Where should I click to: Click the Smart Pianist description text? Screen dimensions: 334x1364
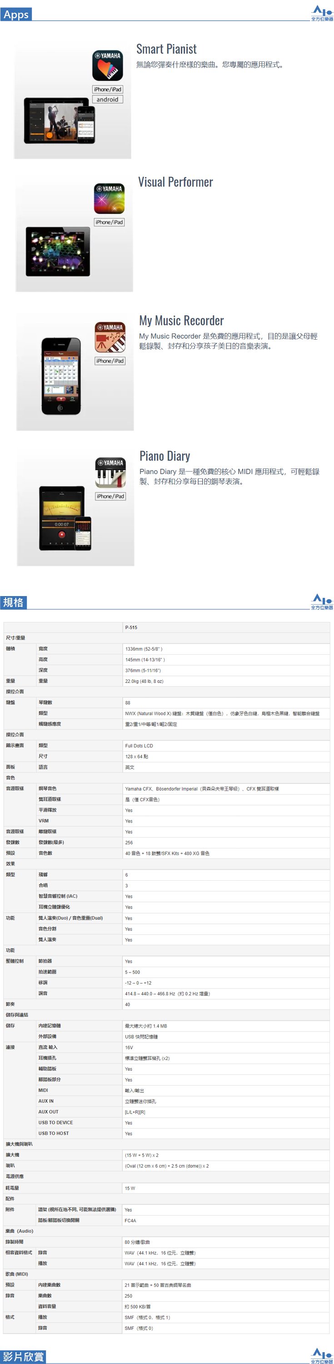pyautogui.click(x=210, y=65)
